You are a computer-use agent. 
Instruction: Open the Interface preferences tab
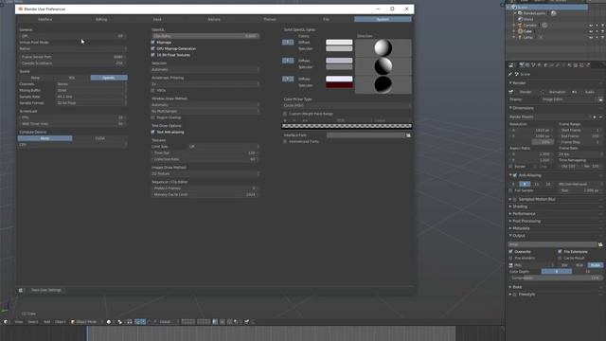pos(45,19)
